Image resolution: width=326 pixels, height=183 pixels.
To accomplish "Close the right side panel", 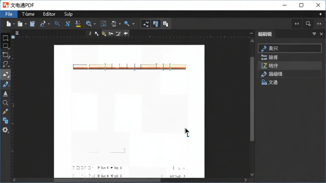I will pos(322,34).
